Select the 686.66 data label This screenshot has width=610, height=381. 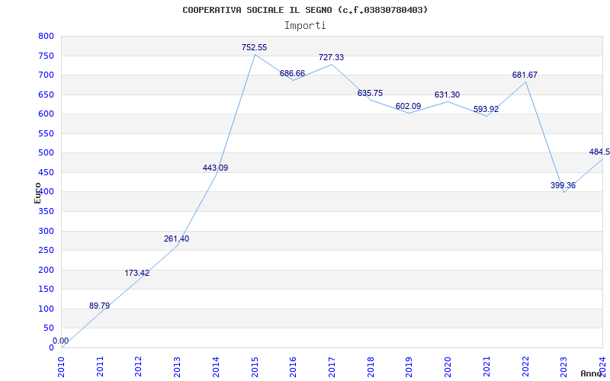click(x=292, y=73)
